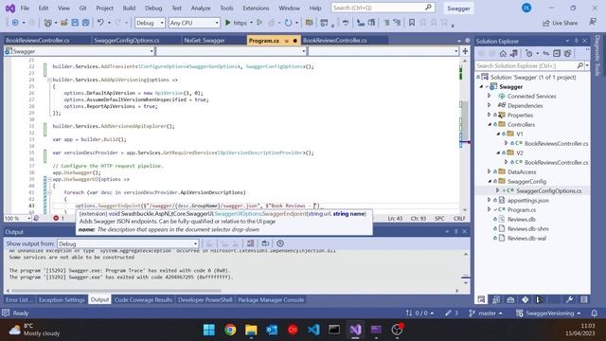Switch to NuGet: Swagger tab
The image size is (606, 341).
pos(205,40)
